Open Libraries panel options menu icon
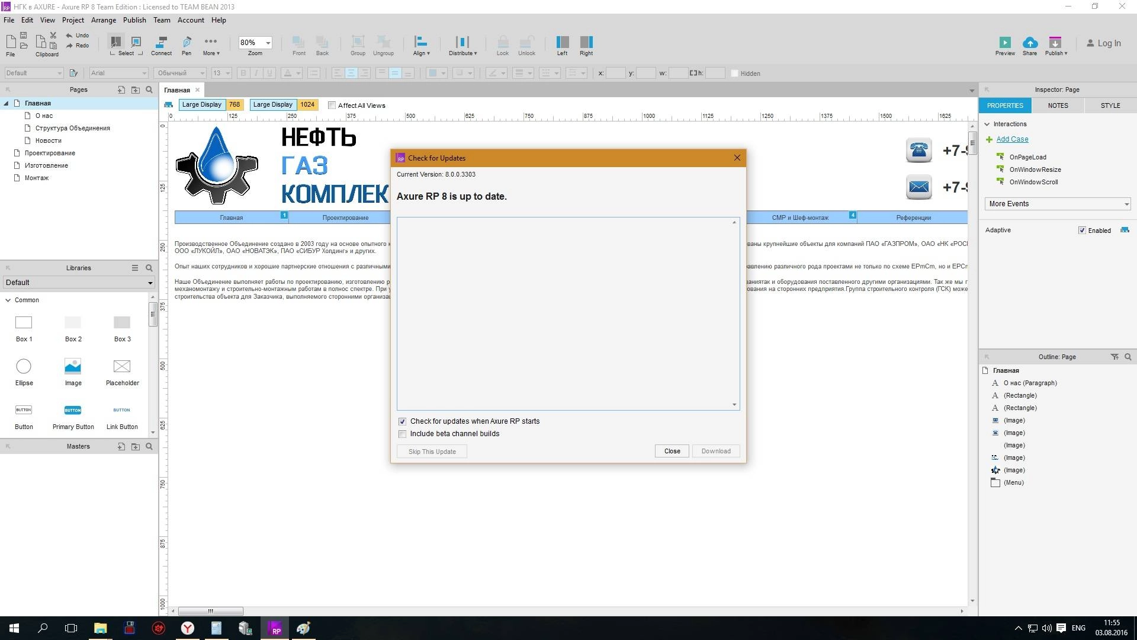The width and height of the screenshot is (1137, 640). click(x=134, y=268)
